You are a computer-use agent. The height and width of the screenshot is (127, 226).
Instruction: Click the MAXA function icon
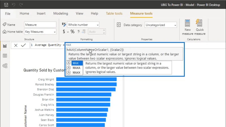click(69, 68)
